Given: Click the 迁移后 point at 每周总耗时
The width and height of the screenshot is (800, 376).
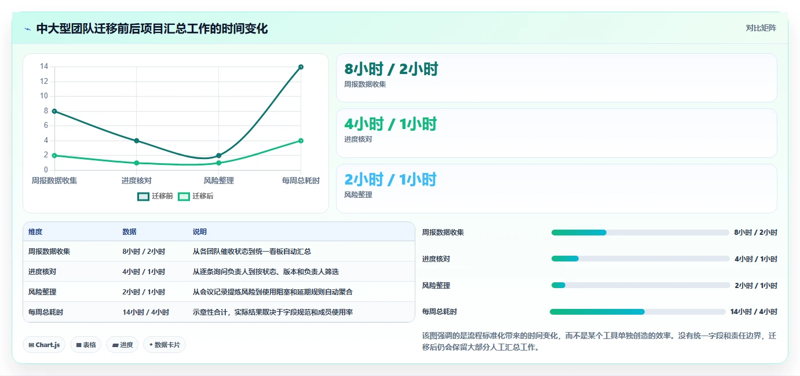Looking at the screenshot, I should pyautogui.click(x=301, y=141).
